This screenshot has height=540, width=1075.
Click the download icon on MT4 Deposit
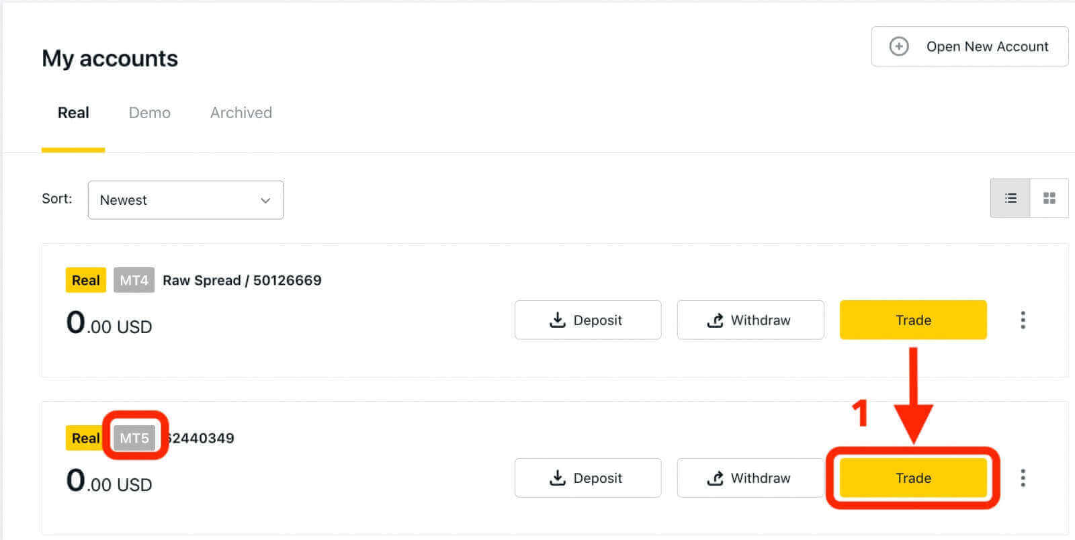[557, 320]
